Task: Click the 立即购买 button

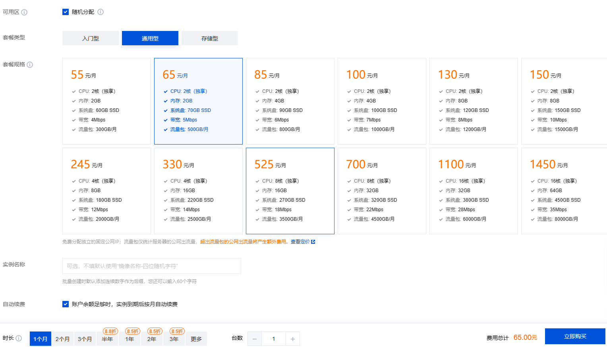Action: 575,336
